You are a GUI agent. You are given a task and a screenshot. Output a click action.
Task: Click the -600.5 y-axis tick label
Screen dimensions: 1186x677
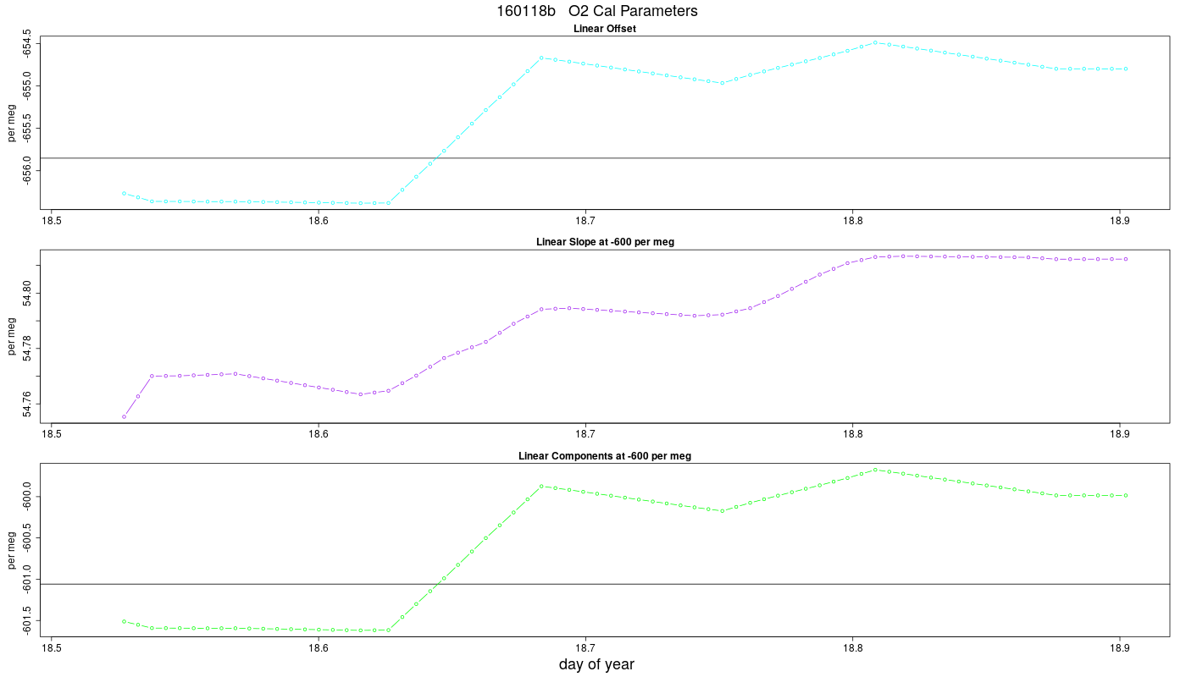point(28,540)
